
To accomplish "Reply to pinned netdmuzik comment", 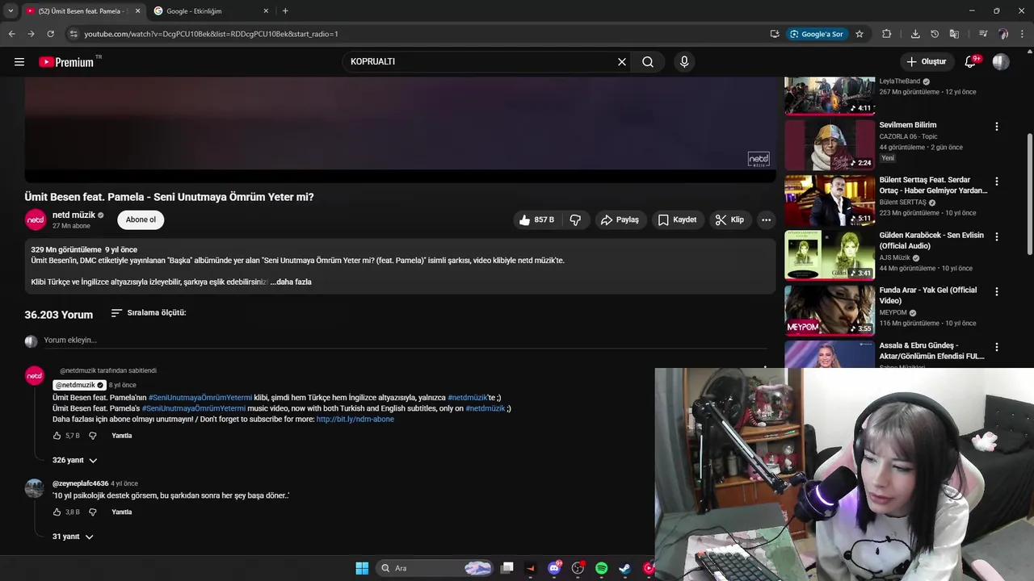I will [121, 436].
